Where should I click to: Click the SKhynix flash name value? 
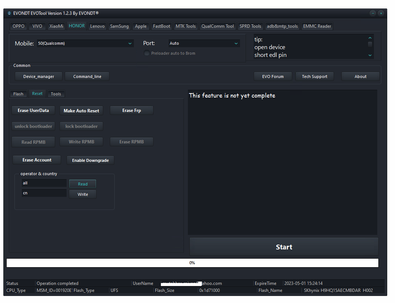[338, 290]
